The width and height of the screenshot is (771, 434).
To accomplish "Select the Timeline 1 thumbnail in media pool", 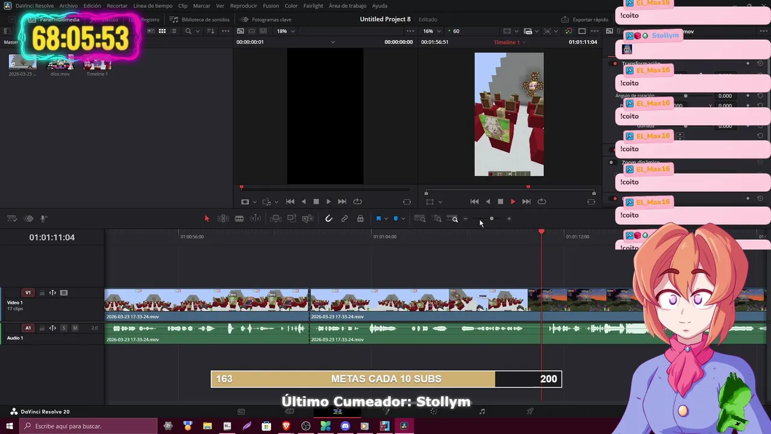I will coord(97,63).
